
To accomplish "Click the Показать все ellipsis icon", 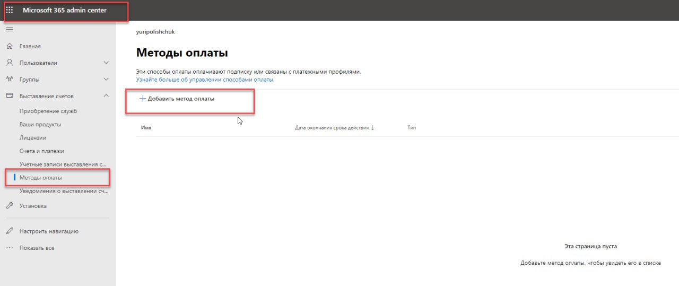I will [x=10, y=248].
